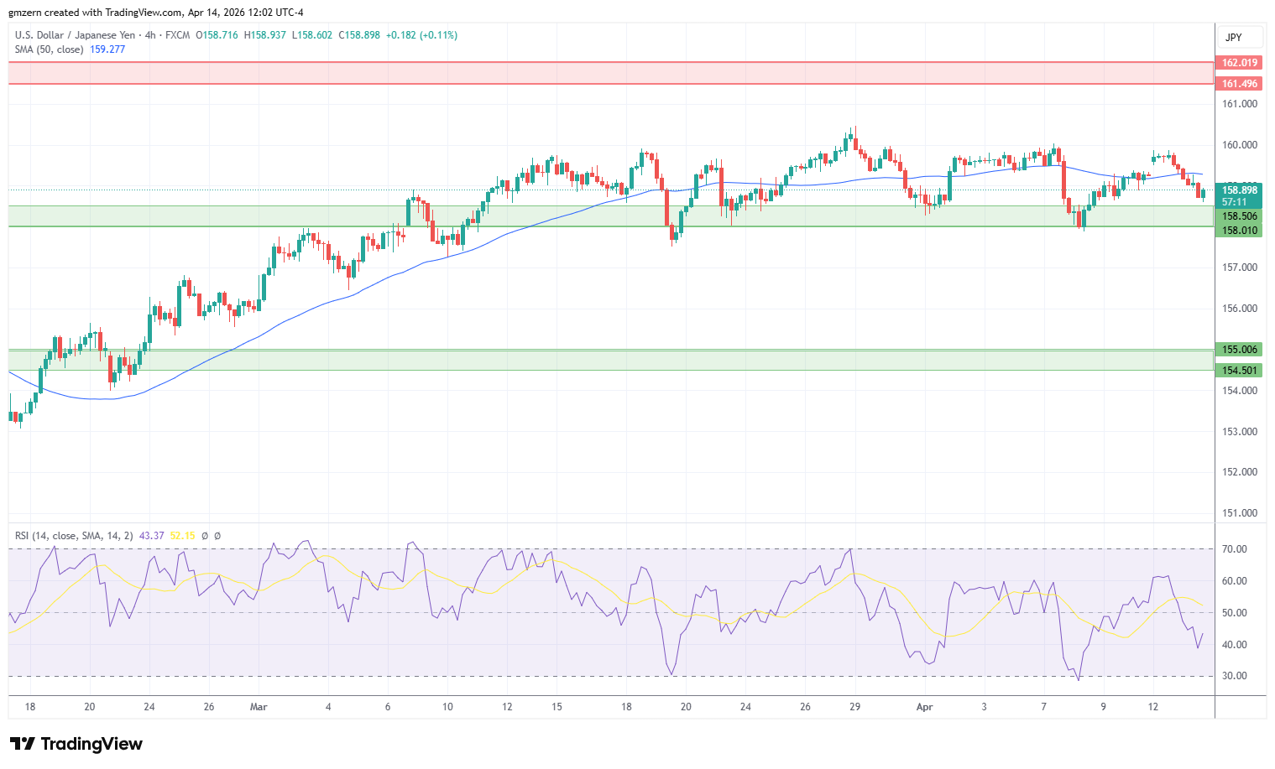Select the green support zone near 155
The image size is (1275, 769).
(x=611, y=360)
